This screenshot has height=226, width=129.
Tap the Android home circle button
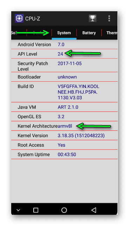tap(64, 210)
